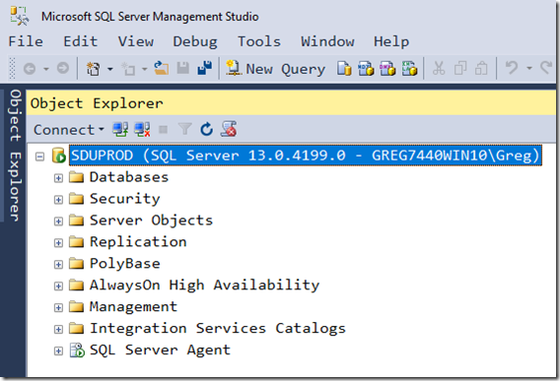Expand the Databases folder
560x381 pixels.
58,177
